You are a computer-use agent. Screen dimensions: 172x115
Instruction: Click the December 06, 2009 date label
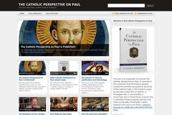point(89,73)
